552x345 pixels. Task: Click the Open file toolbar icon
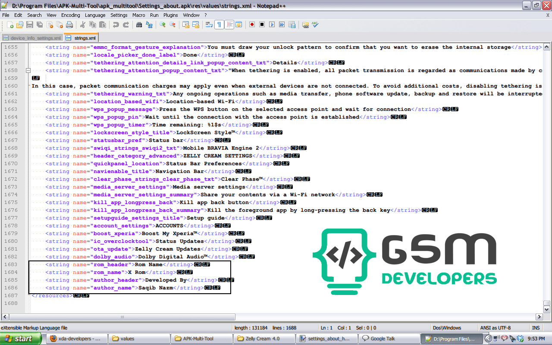tap(20, 25)
